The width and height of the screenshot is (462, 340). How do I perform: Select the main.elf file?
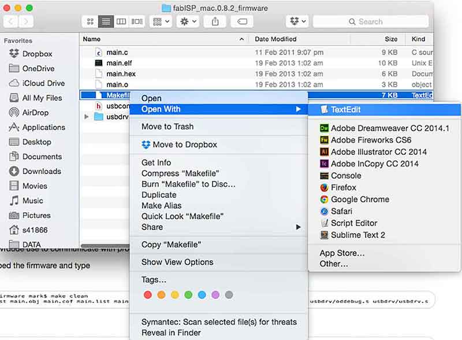(x=256, y=63)
